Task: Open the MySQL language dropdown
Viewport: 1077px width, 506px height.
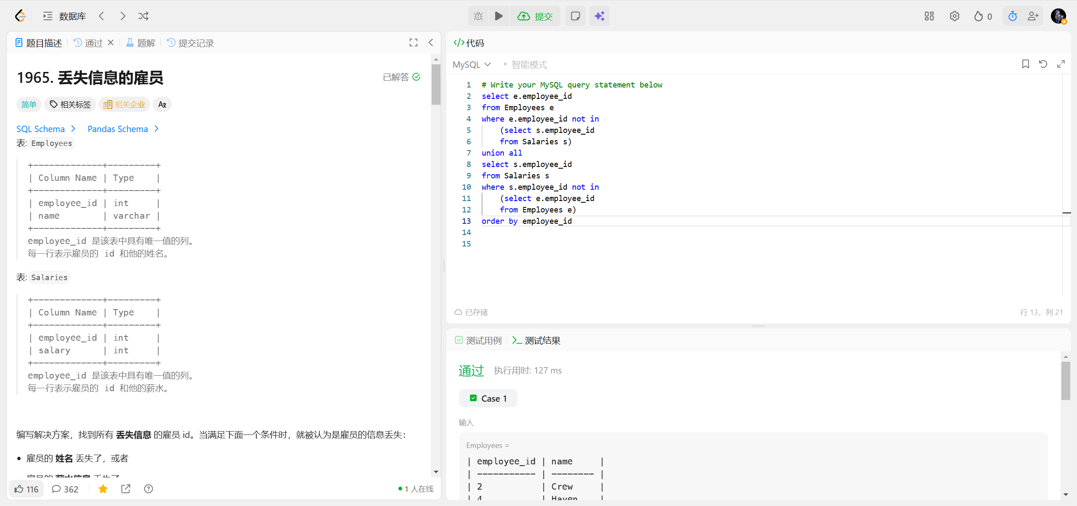Action: point(472,64)
